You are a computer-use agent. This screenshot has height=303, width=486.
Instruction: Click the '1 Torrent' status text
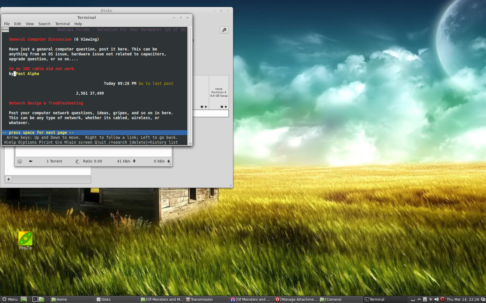click(54, 161)
